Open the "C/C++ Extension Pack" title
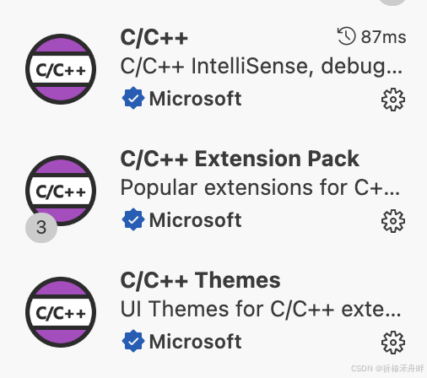 click(240, 159)
